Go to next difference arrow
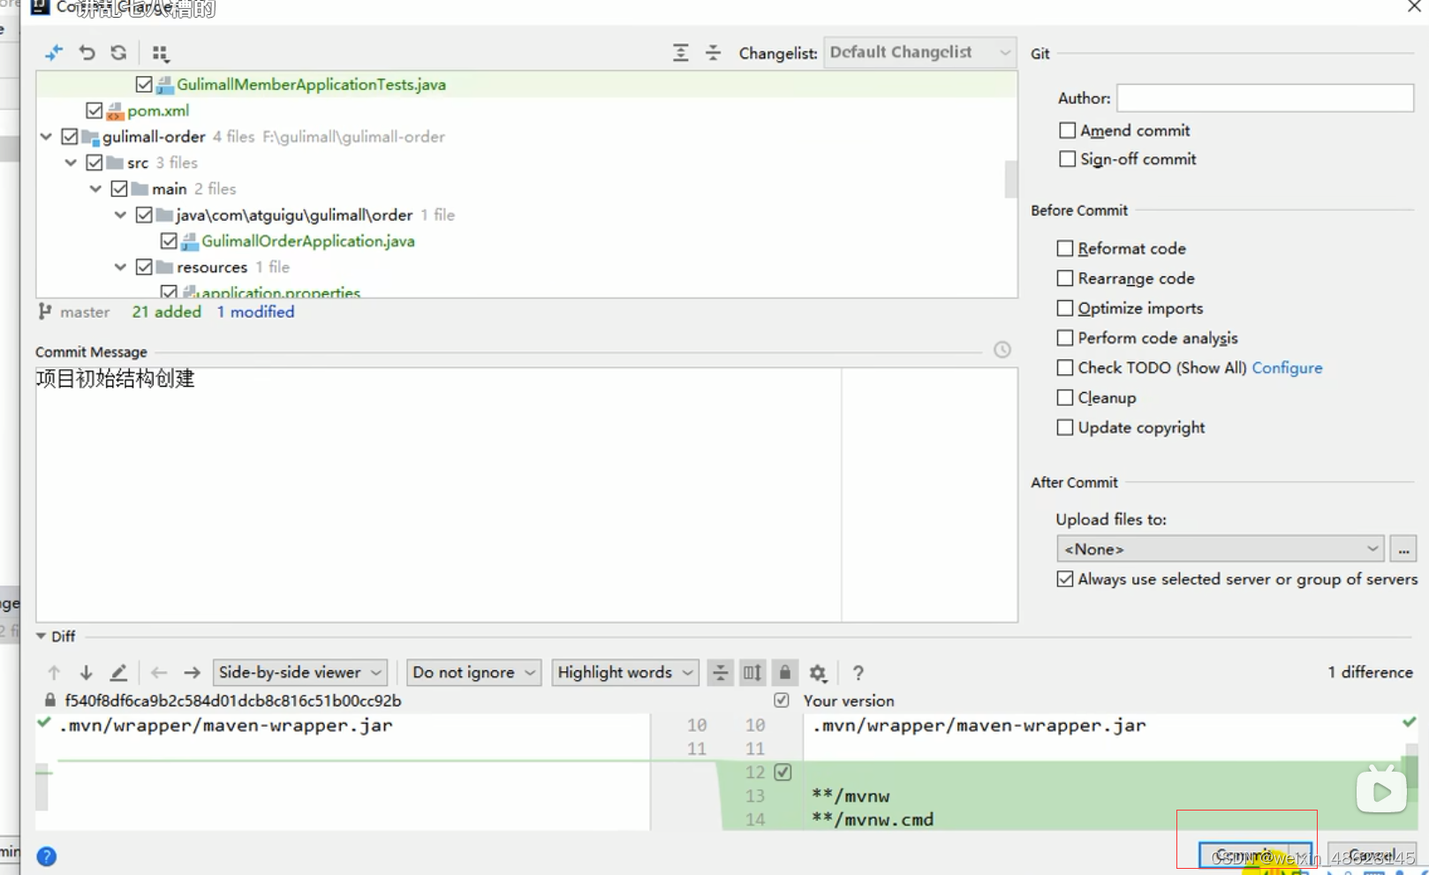 coord(86,673)
